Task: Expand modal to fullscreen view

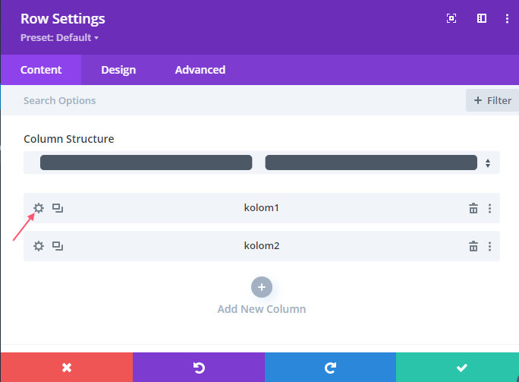Action: [451, 18]
